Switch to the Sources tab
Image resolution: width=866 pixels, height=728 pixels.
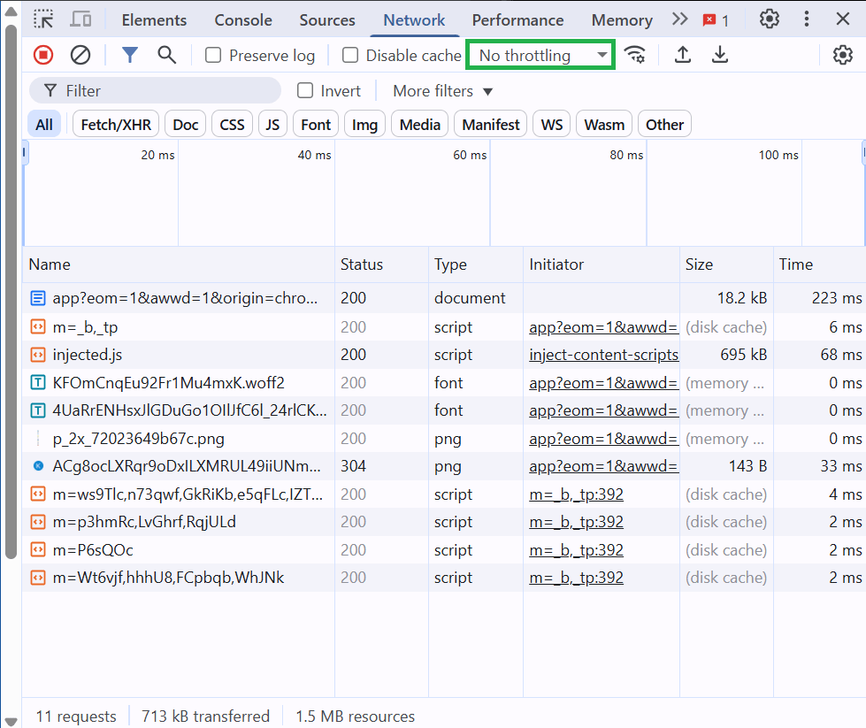[x=327, y=19]
